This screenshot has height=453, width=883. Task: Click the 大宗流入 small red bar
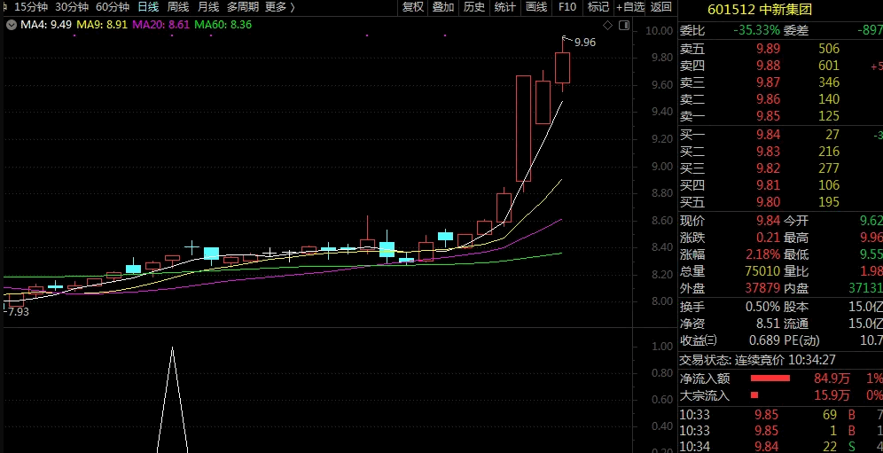pyautogui.click(x=754, y=395)
